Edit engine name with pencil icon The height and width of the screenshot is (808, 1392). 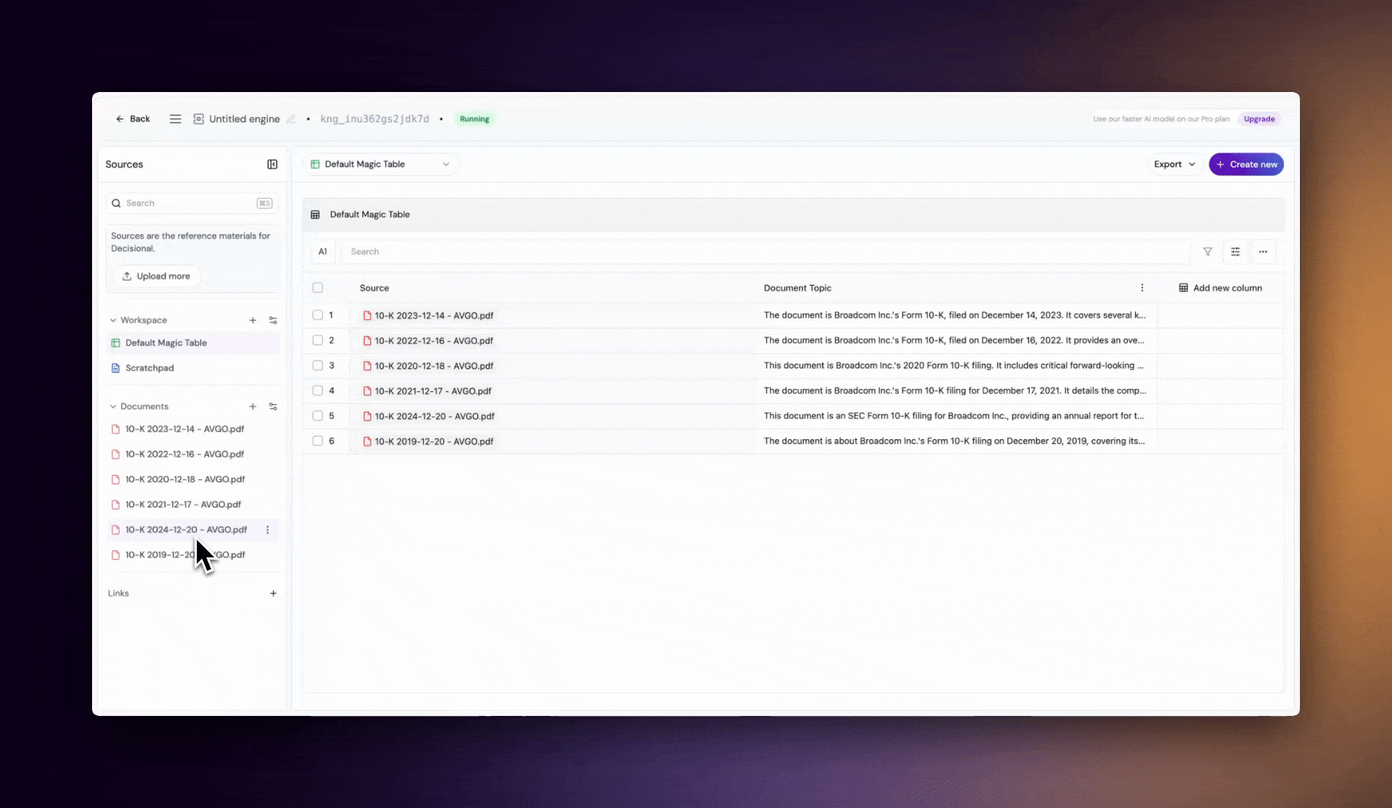[x=291, y=119]
